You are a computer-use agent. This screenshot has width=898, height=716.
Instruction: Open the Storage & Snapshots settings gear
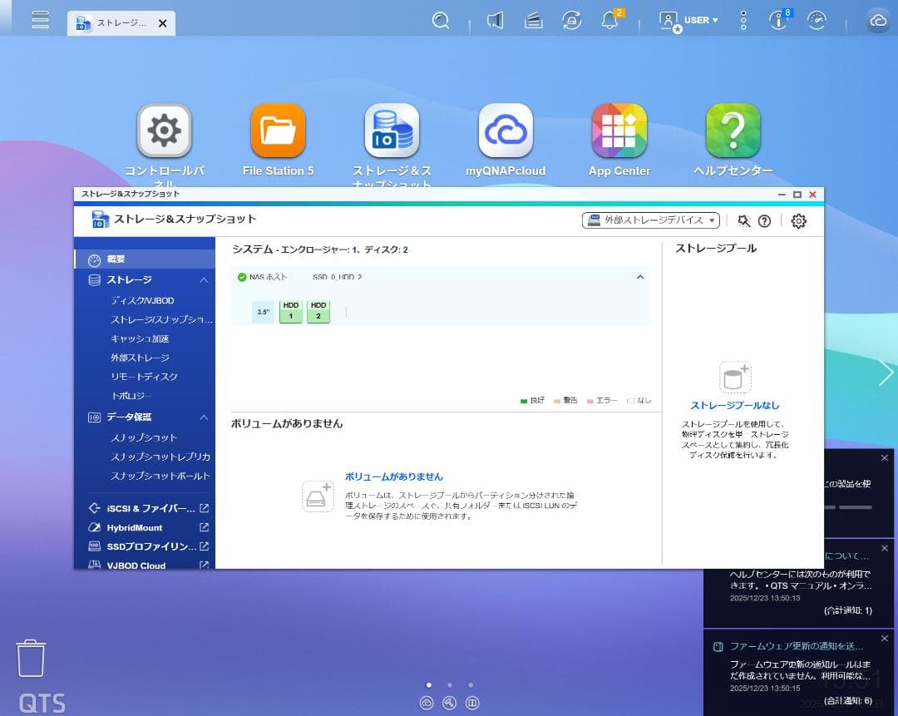coord(797,220)
